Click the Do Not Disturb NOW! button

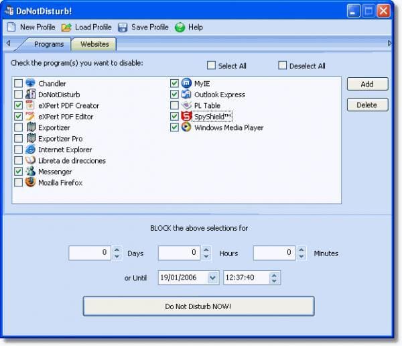198,306
